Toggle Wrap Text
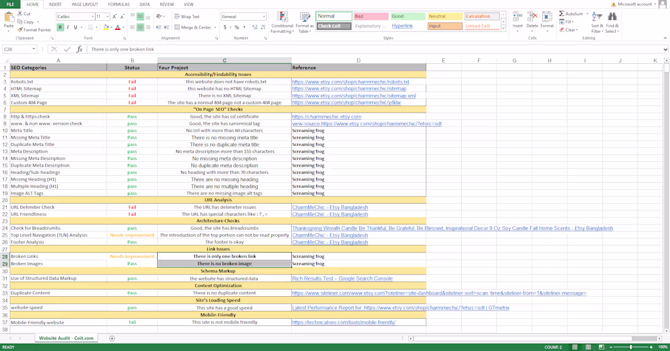 187,16
